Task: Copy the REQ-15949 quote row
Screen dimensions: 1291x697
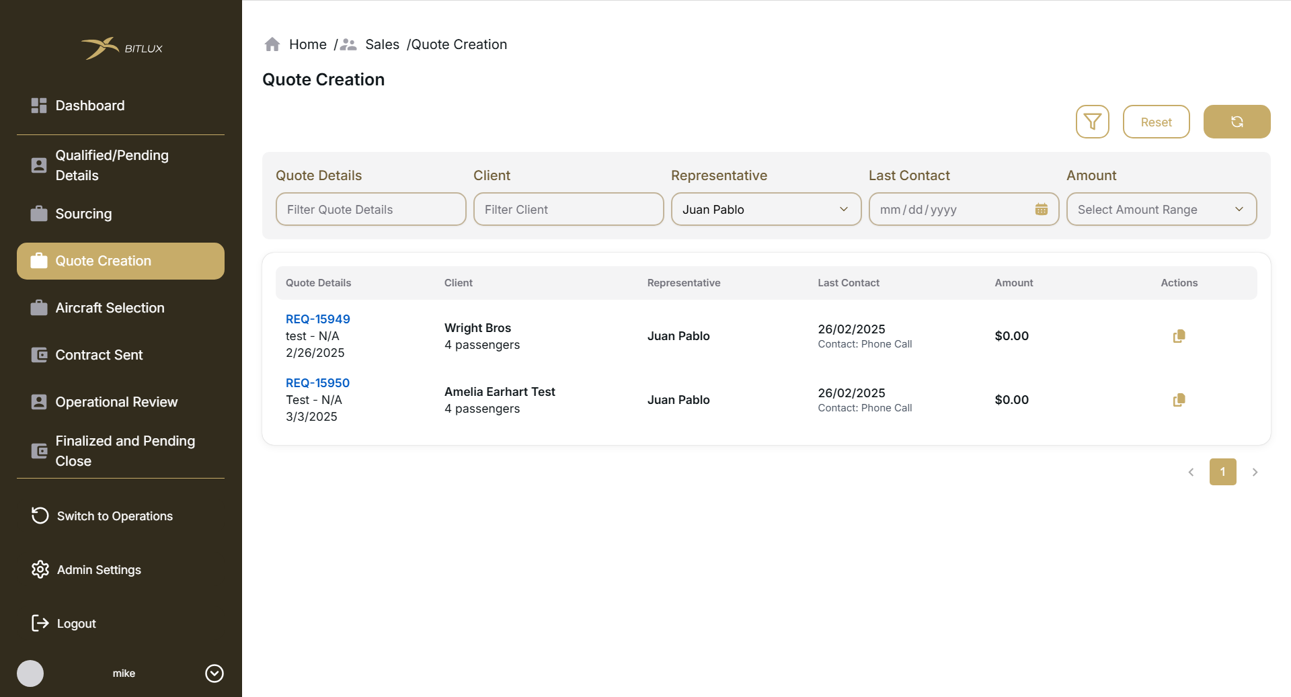Action: [1179, 336]
